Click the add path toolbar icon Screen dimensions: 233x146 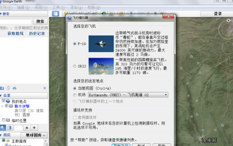coord(80,13)
